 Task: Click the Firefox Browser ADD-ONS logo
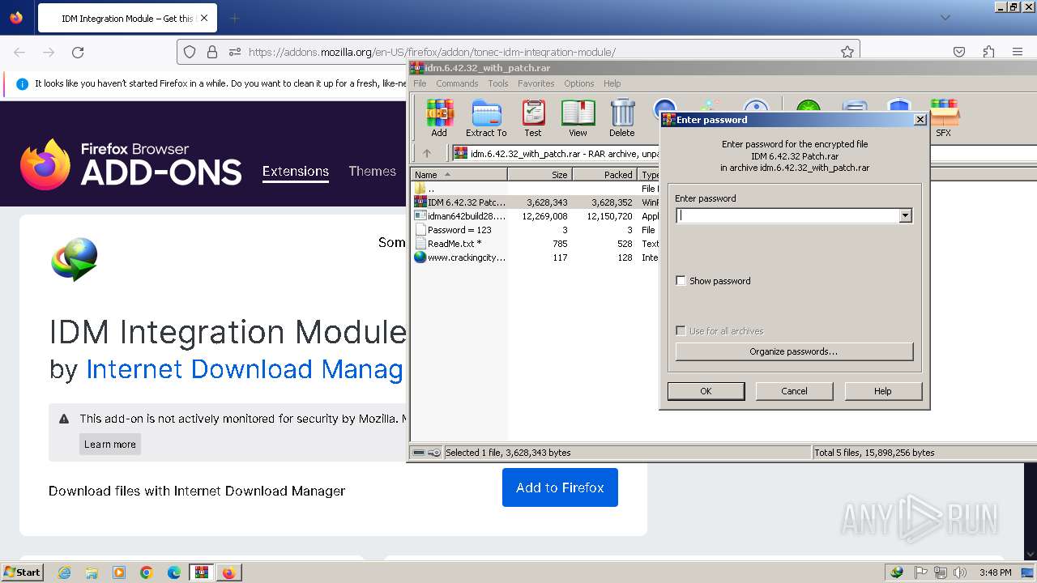[131, 164]
